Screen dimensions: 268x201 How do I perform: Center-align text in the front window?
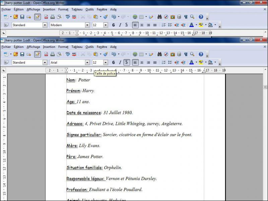point(142,62)
